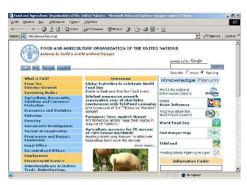
Task: Open the Legal Office link
Action: pos(35,145)
